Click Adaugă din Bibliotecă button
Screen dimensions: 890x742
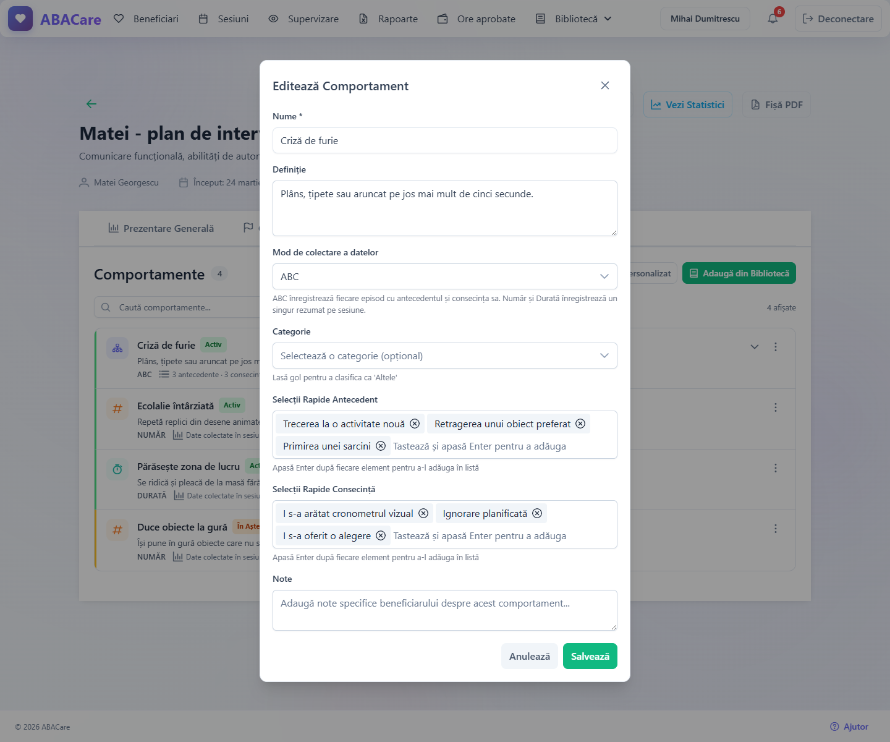coord(739,273)
